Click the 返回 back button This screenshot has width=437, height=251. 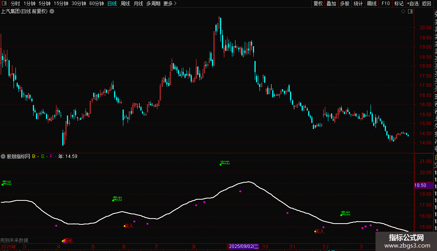tap(427, 3)
